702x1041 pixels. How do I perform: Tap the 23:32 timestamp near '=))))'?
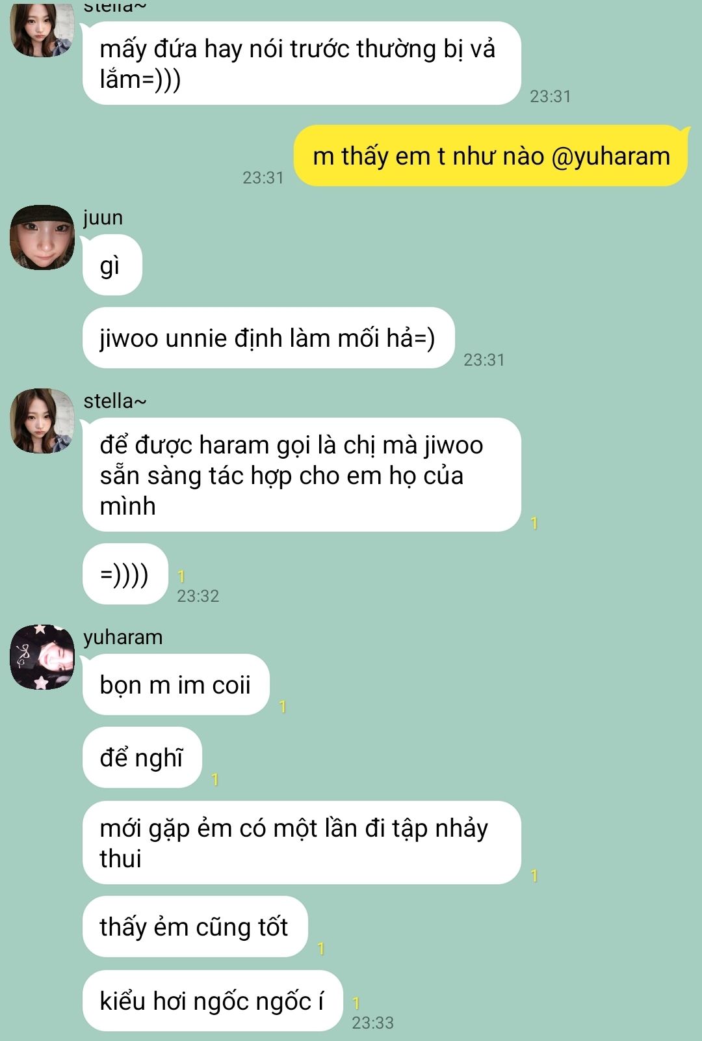(x=198, y=596)
